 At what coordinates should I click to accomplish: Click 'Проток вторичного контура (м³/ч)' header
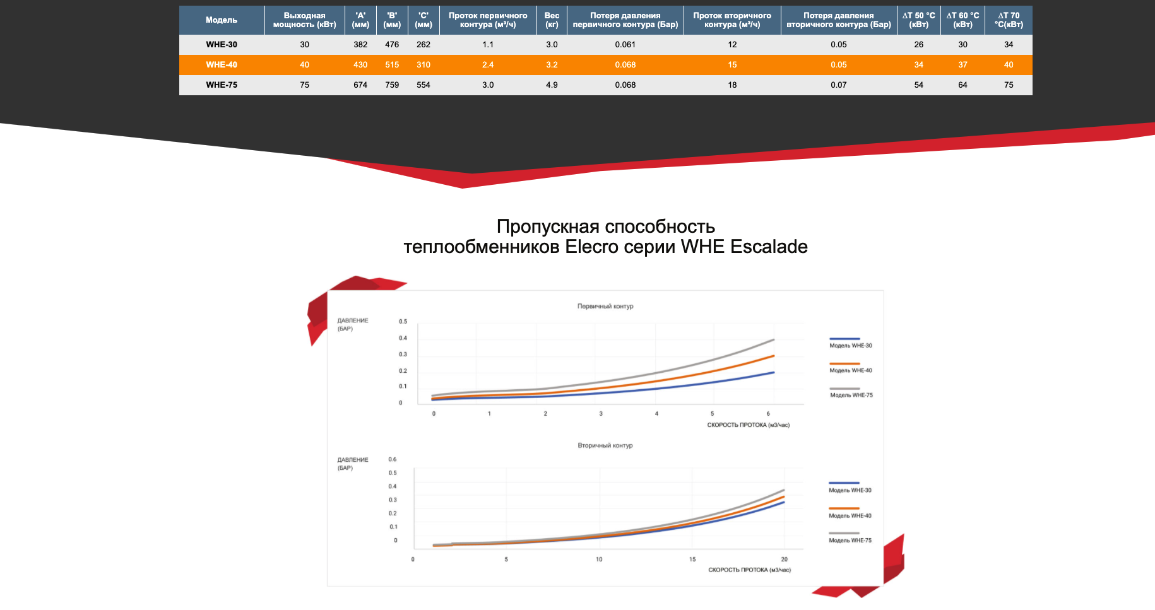(732, 20)
